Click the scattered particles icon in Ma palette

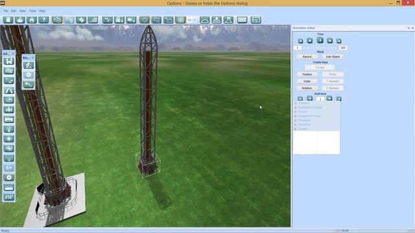[29, 84]
